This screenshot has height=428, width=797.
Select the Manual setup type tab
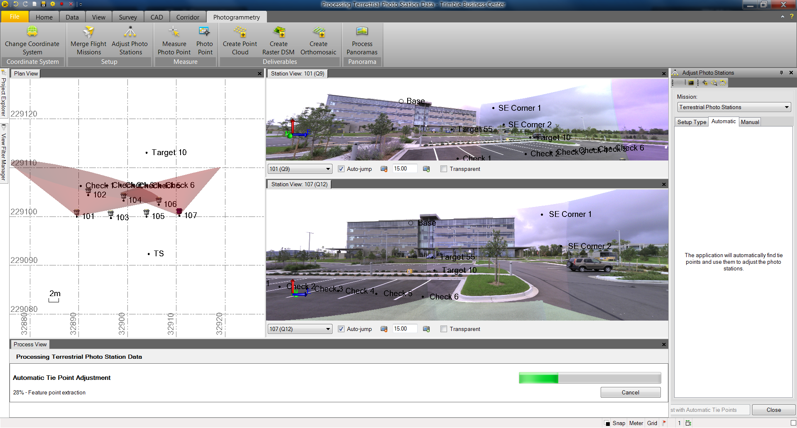tap(750, 122)
